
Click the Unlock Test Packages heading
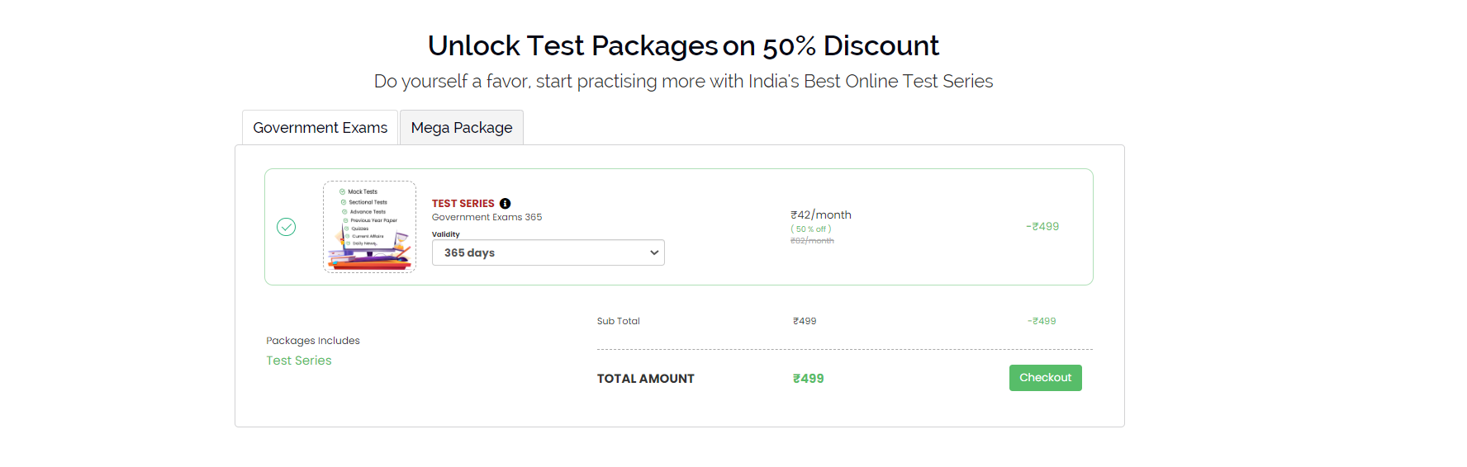(682, 46)
